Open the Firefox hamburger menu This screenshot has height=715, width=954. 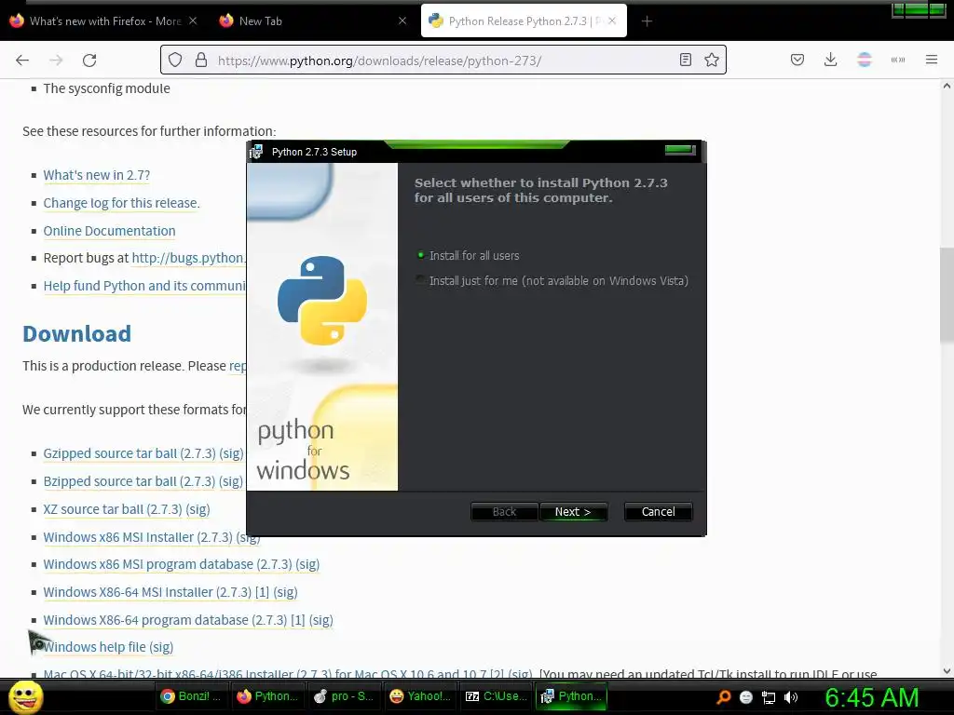931,60
